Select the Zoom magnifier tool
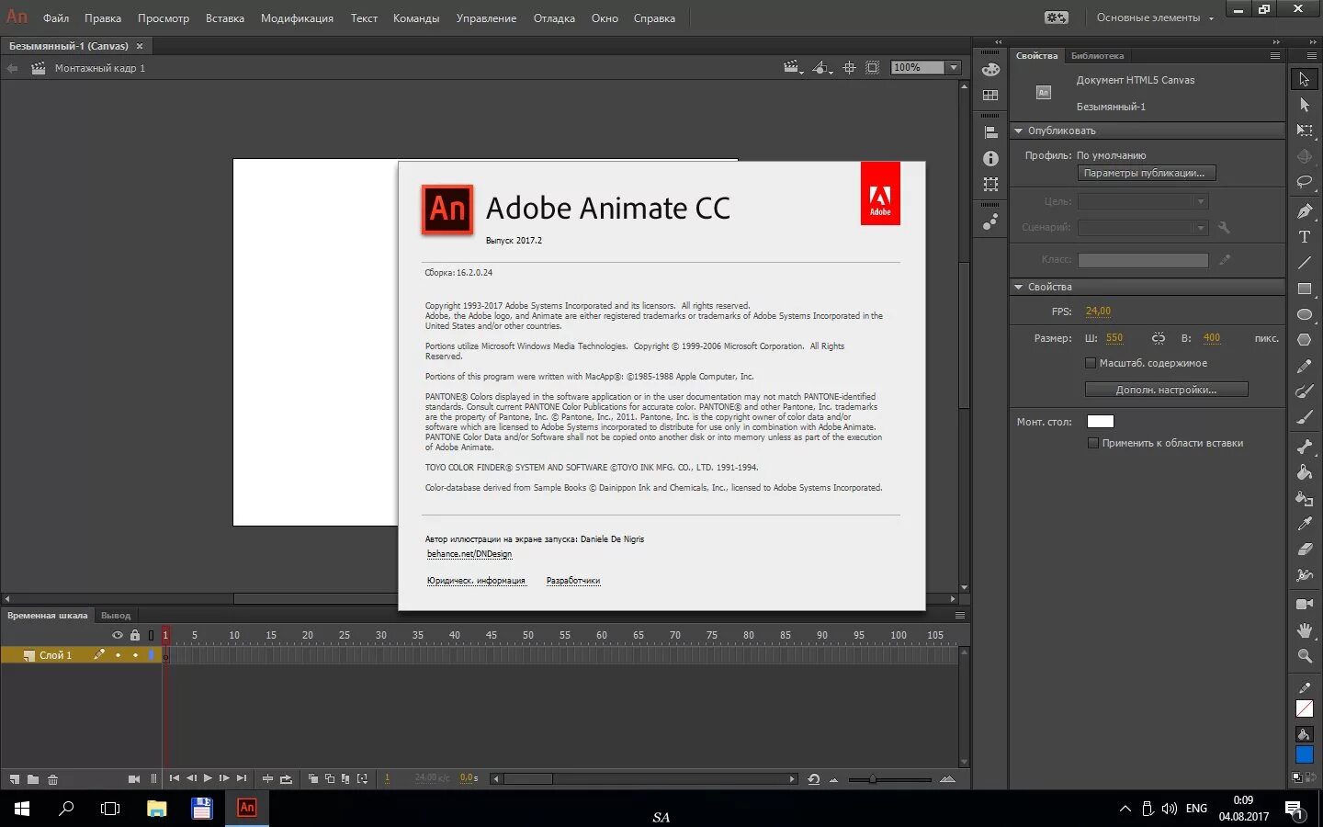This screenshot has width=1323, height=827. 1304,656
